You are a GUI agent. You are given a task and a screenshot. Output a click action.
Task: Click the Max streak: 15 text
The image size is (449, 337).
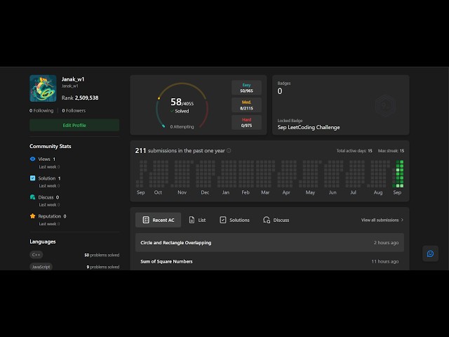[391, 151]
